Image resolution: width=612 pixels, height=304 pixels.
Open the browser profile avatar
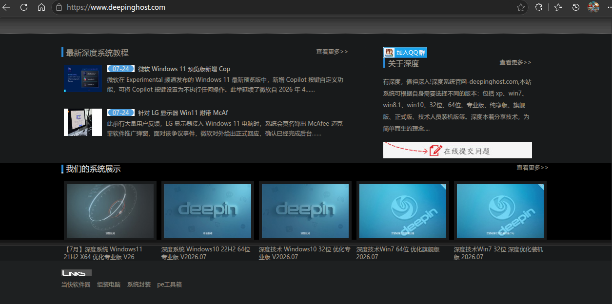[593, 7]
